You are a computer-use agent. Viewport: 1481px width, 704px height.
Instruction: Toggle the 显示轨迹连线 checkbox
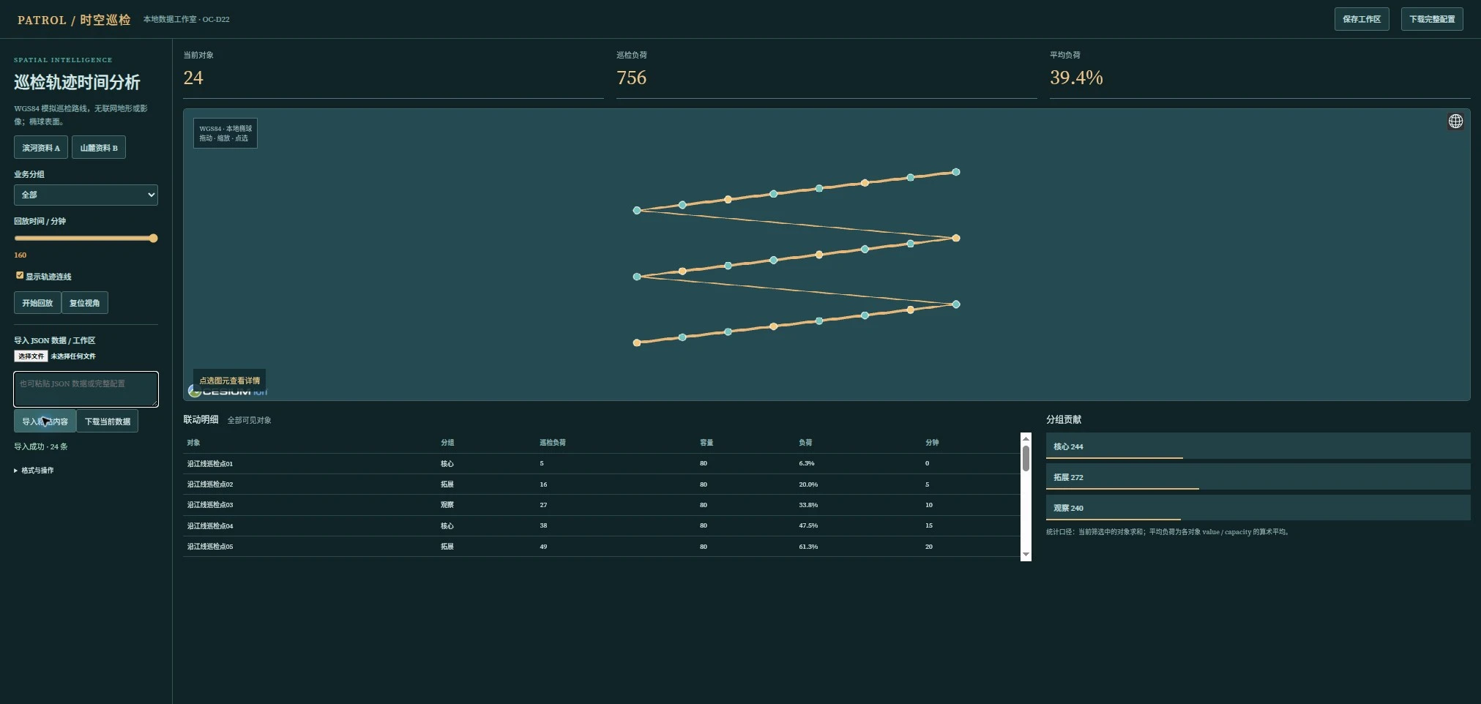[20, 275]
